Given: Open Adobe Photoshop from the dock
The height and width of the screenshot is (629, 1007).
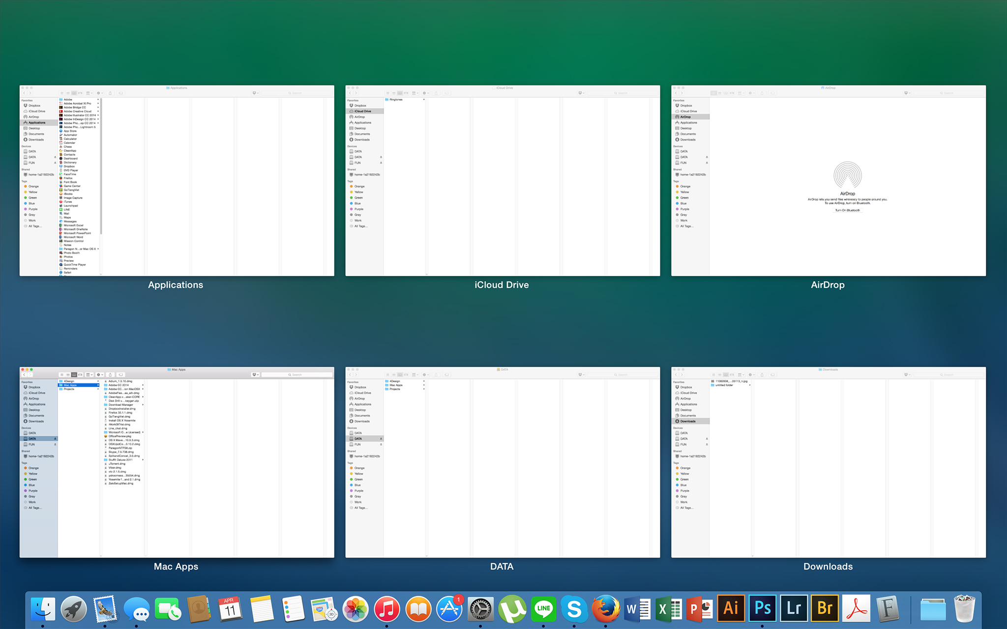Looking at the screenshot, I should coord(763,609).
